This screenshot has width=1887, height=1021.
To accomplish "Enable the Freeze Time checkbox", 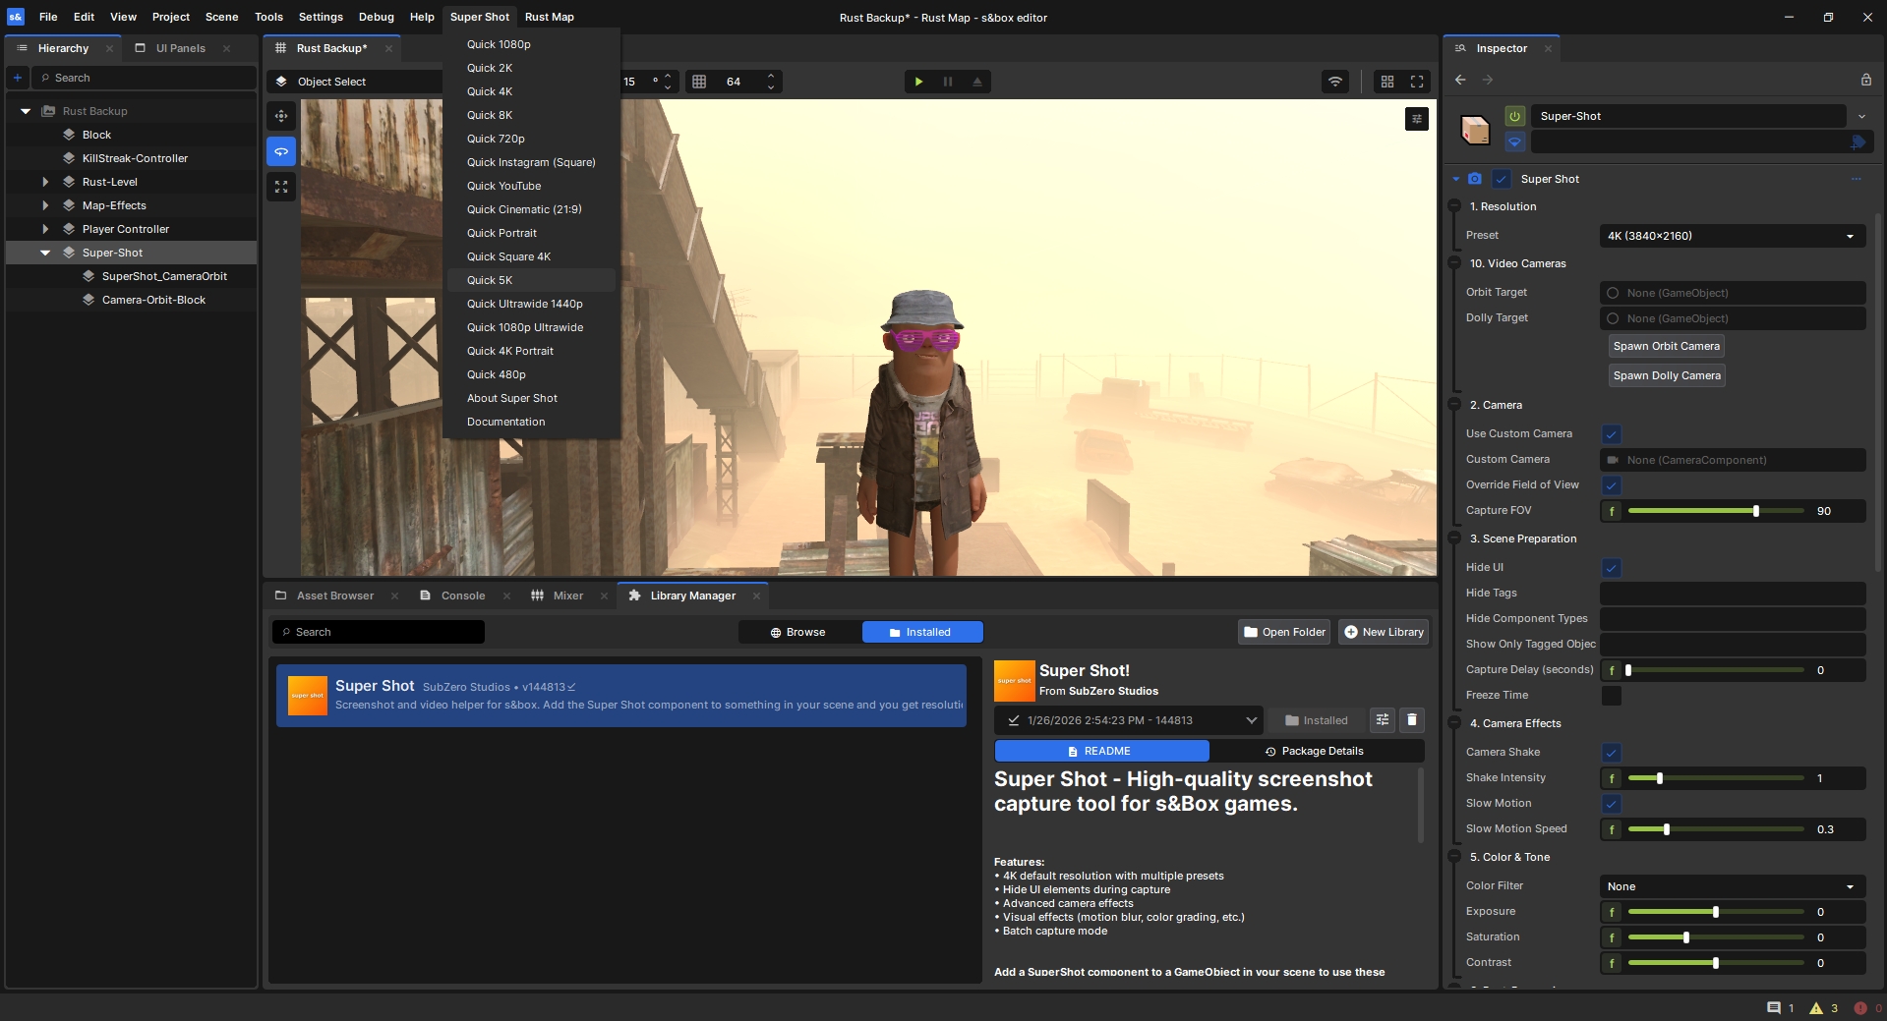I will pyautogui.click(x=1611, y=696).
